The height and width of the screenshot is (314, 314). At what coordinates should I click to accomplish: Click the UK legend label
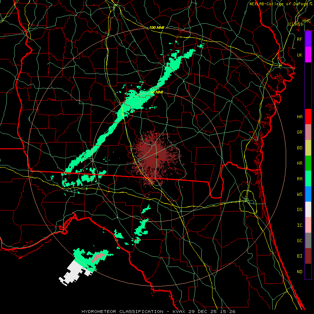(299, 55)
